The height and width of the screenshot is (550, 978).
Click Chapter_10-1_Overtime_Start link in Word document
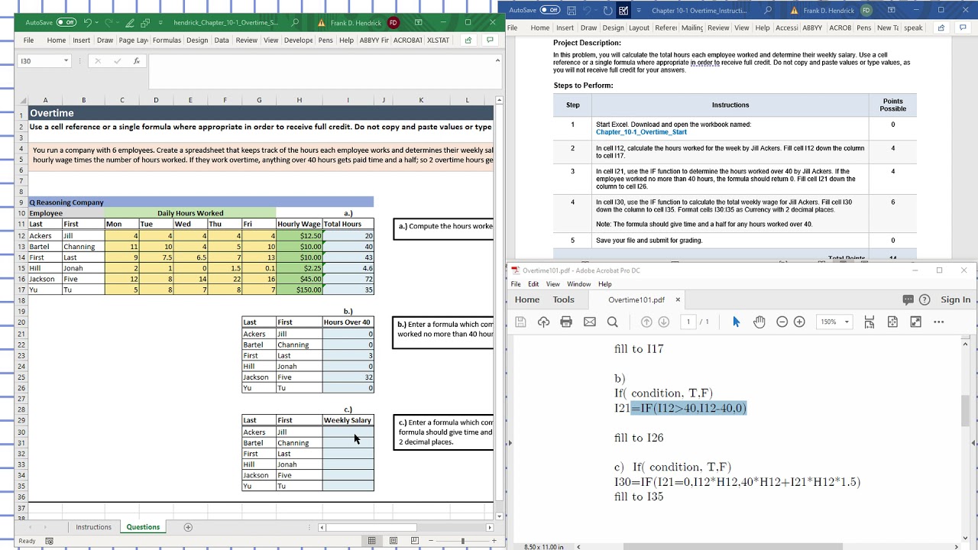coord(641,132)
